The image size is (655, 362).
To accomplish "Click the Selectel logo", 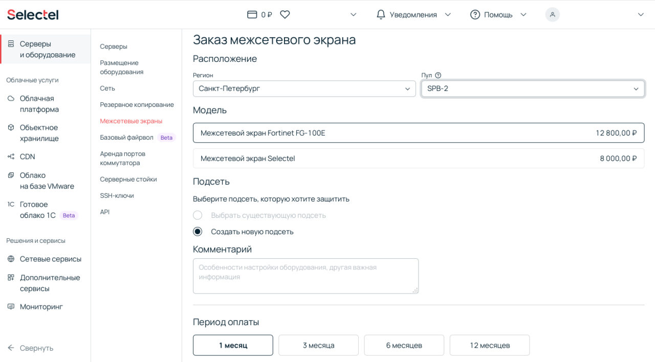I will click(33, 15).
